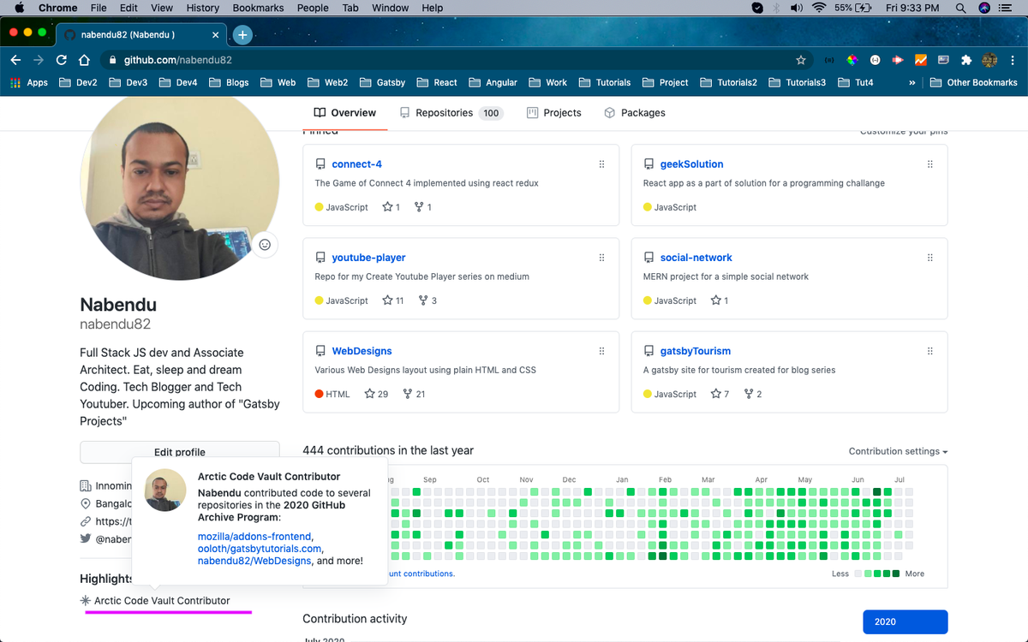Reload the page with refresh icon

point(62,60)
